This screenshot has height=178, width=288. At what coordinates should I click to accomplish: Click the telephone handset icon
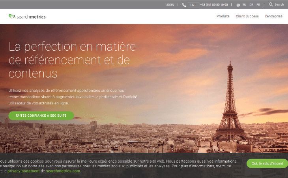pos(184,5)
